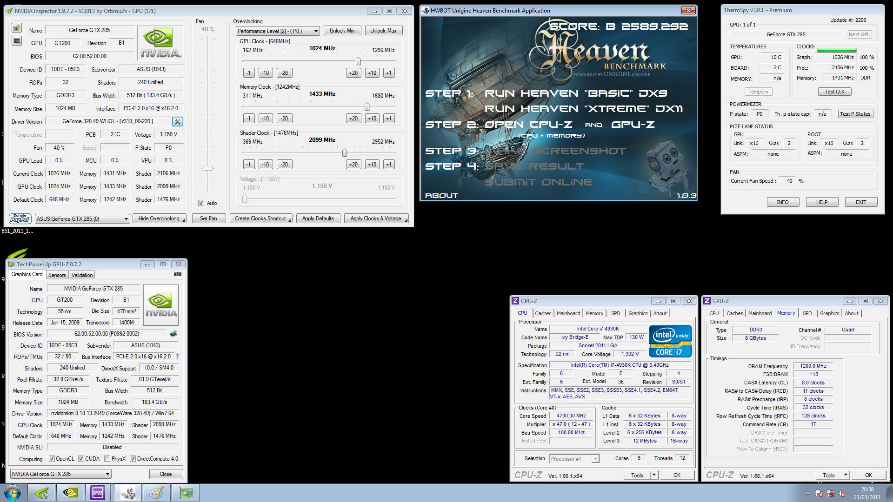Click the Memory Clock slider handle

click(x=367, y=107)
